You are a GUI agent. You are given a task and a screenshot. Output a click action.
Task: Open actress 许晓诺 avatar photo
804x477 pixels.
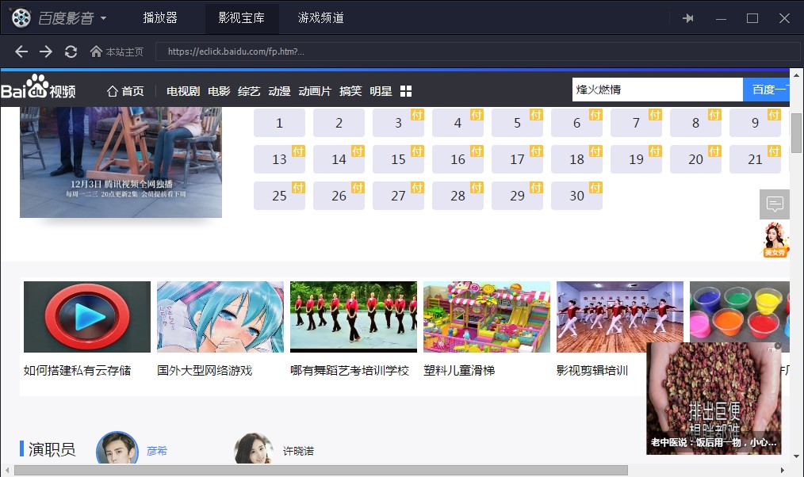[254, 449]
